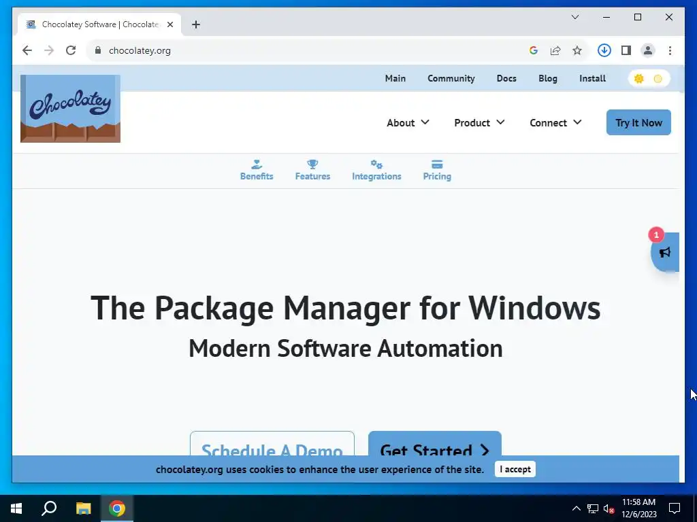This screenshot has height=522, width=697.
Task: Jump to Pricing section
Action: coord(437,171)
